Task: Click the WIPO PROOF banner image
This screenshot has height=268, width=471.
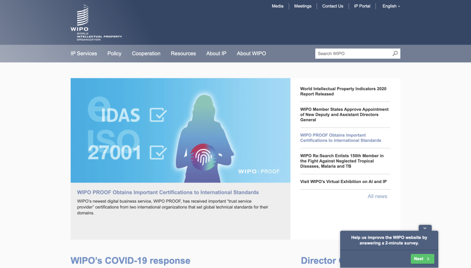Action: pos(180,130)
